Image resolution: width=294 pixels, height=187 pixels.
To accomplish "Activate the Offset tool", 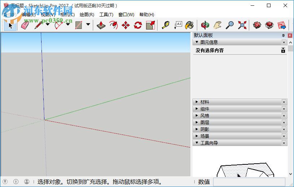I will 113,25.
